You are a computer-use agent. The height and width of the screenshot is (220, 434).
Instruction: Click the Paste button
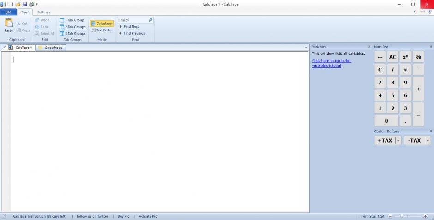tap(9, 25)
